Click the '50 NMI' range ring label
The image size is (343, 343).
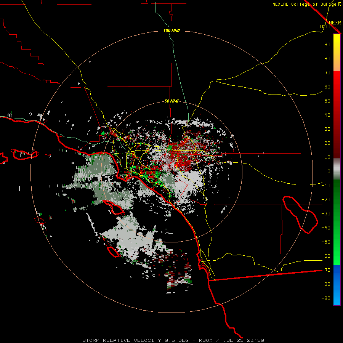tap(171, 101)
